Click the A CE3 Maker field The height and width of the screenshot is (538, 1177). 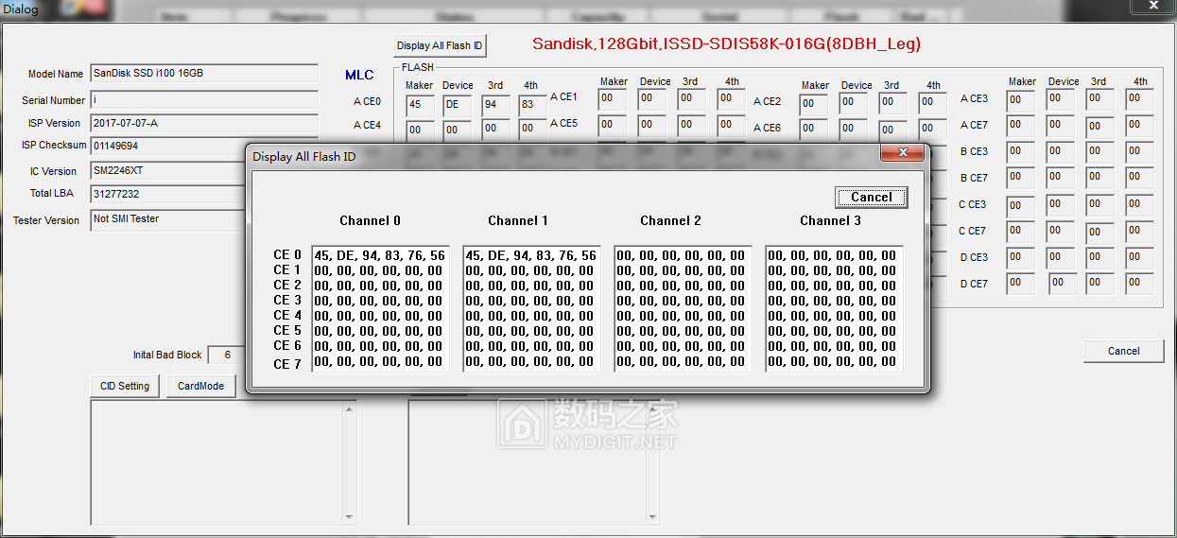1020,99
